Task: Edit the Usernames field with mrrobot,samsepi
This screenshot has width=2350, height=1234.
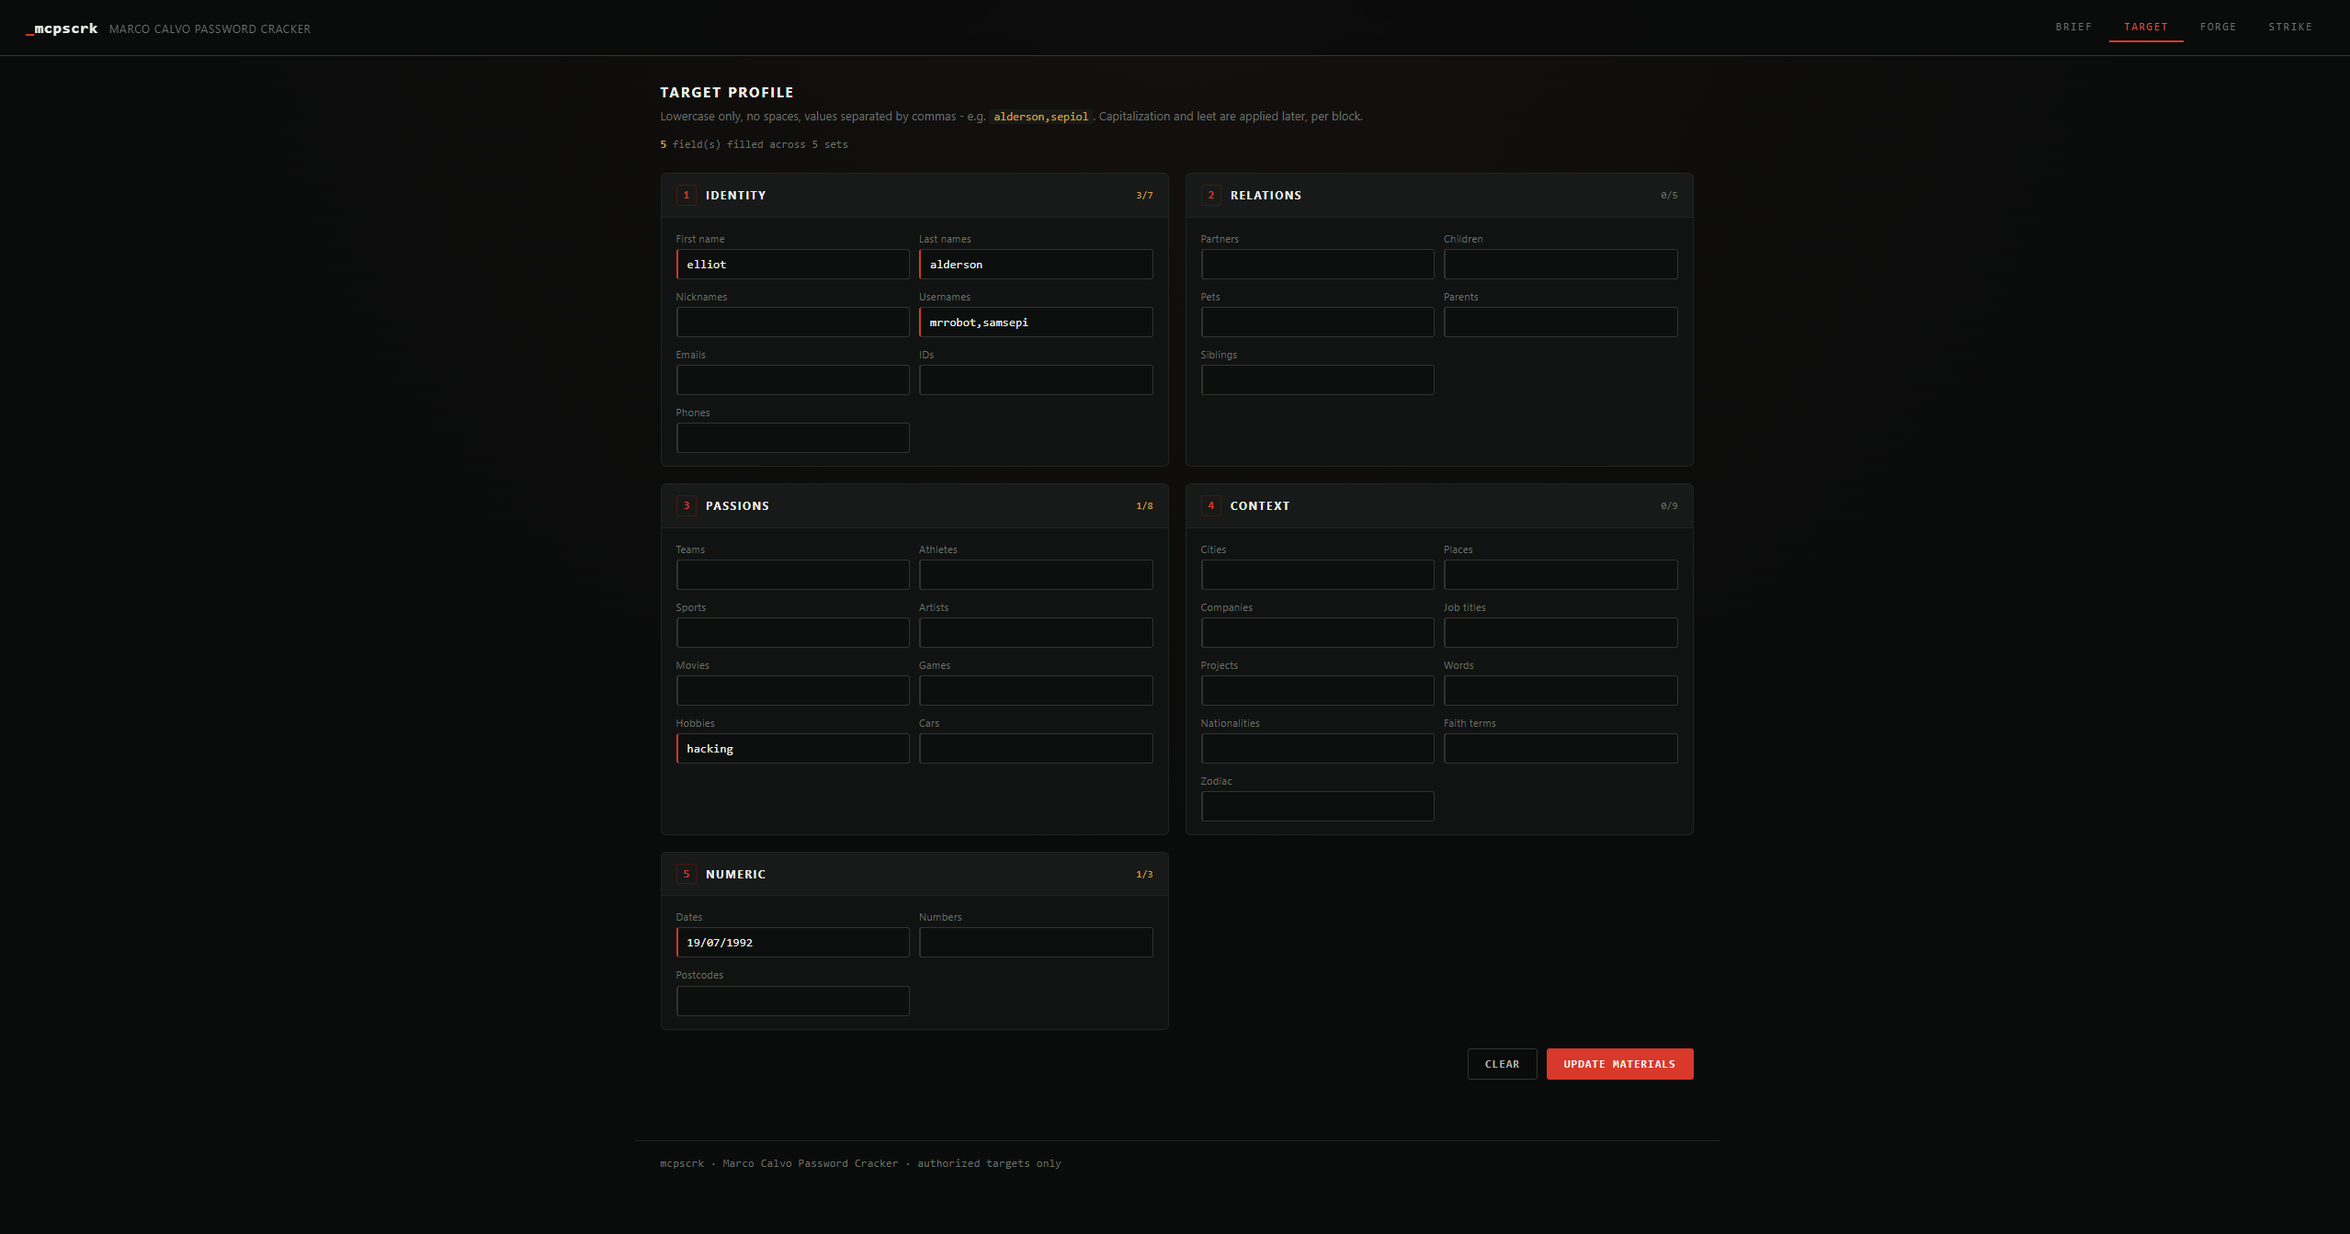Action: point(1036,323)
